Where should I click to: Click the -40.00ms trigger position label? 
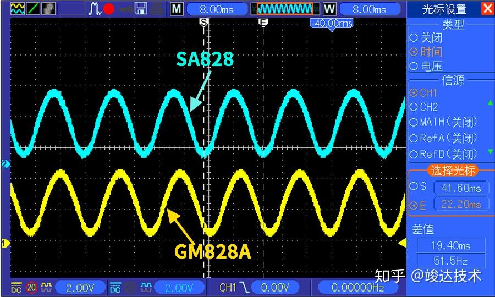coord(332,24)
